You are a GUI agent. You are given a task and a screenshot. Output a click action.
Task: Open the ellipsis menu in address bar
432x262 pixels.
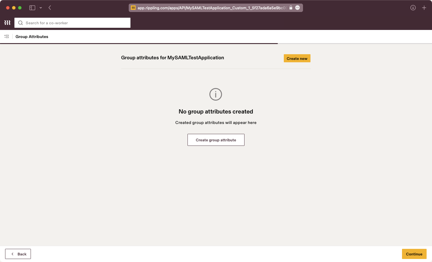coord(298,8)
